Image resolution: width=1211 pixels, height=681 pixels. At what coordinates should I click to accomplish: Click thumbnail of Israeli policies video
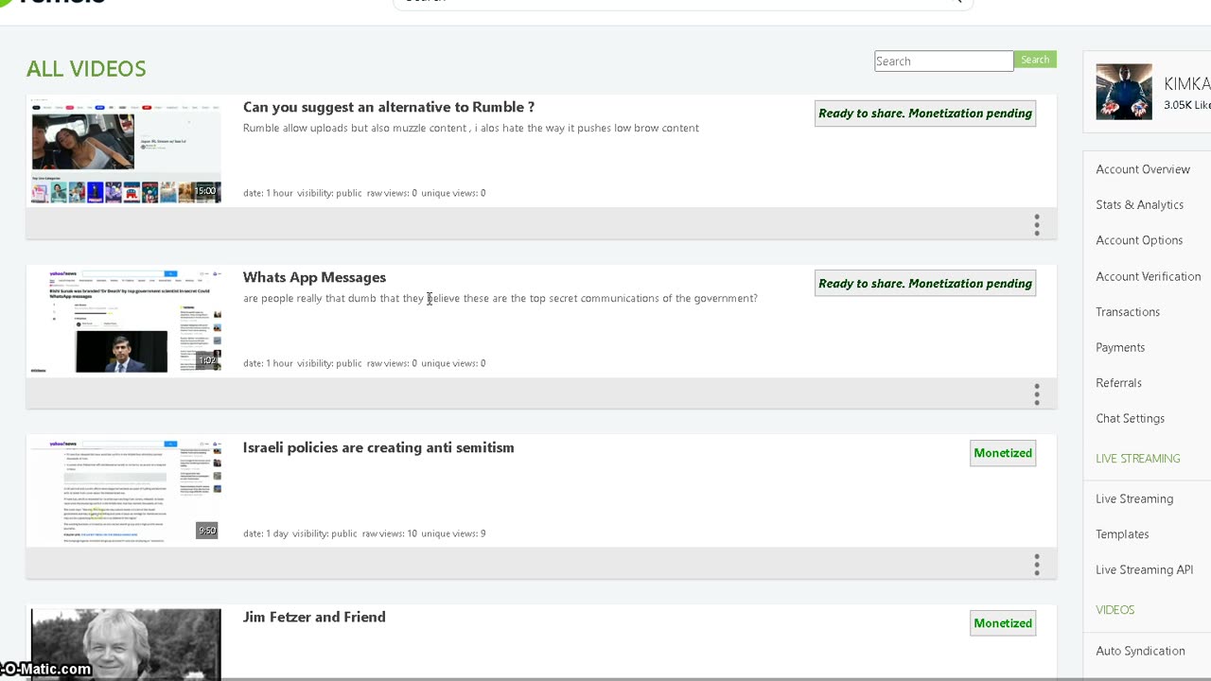coord(126,491)
